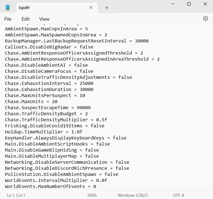Image resolution: width=213 pixels, height=199 pixels.
Task: Place cursor in WorldEvents.MaxNumberOfEvents line
Action: 51,186
